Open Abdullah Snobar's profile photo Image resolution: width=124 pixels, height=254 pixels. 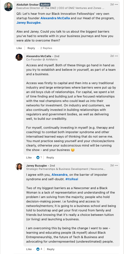[8, 7]
